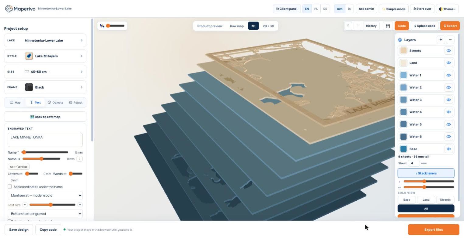
Task: Switch language to DE
Action: coord(325,9)
